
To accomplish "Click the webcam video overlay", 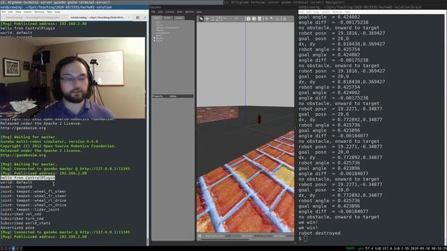I will pos(73,77).
